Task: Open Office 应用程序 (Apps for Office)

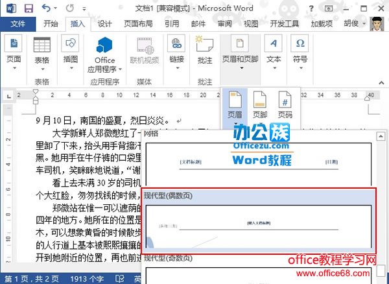Action: (x=104, y=54)
